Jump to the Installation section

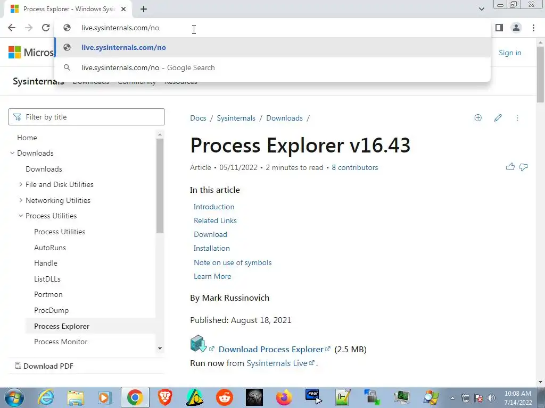(x=212, y=249)
